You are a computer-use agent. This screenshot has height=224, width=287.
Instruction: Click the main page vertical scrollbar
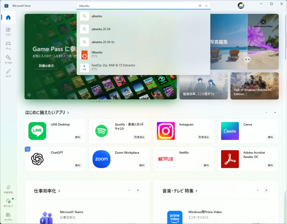pos(286,37)
